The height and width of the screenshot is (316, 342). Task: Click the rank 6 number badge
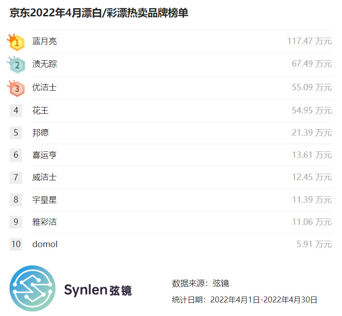(x=16, y=155)
